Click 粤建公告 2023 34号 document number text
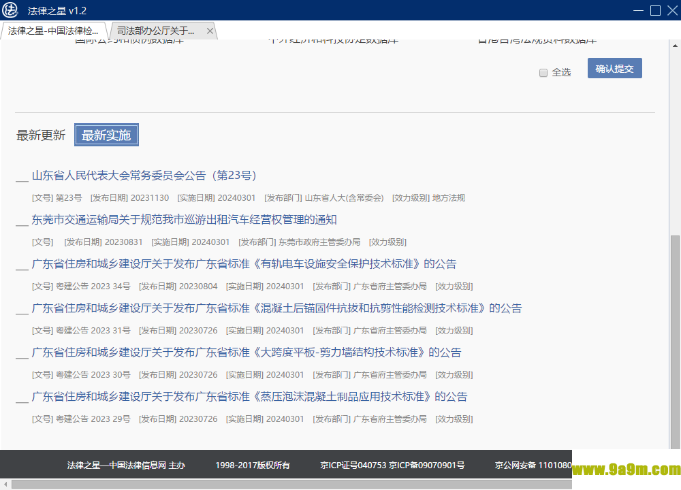 point(93,287)
